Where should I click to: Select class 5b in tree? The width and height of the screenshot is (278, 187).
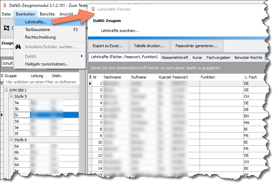click(16, 109)
